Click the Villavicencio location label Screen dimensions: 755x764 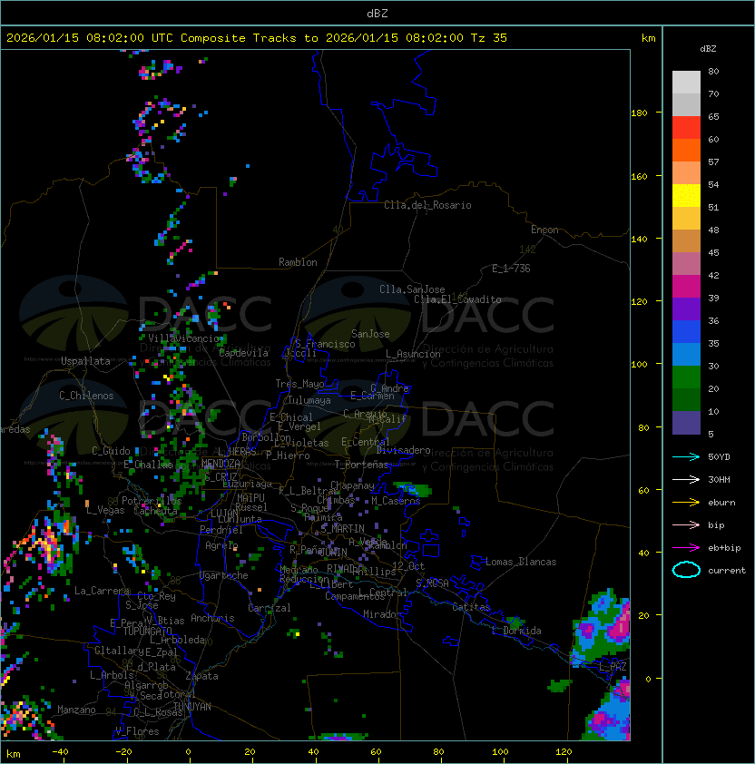(184, 338)
